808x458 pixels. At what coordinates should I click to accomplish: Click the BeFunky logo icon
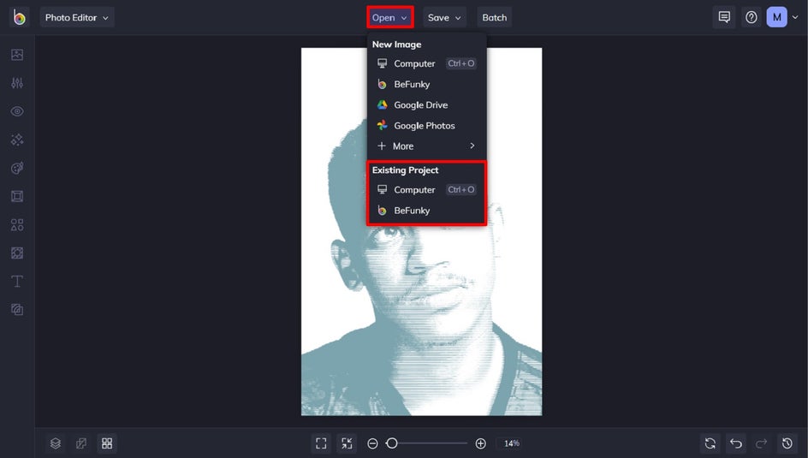pyautogui.click(x=19, y=17)
